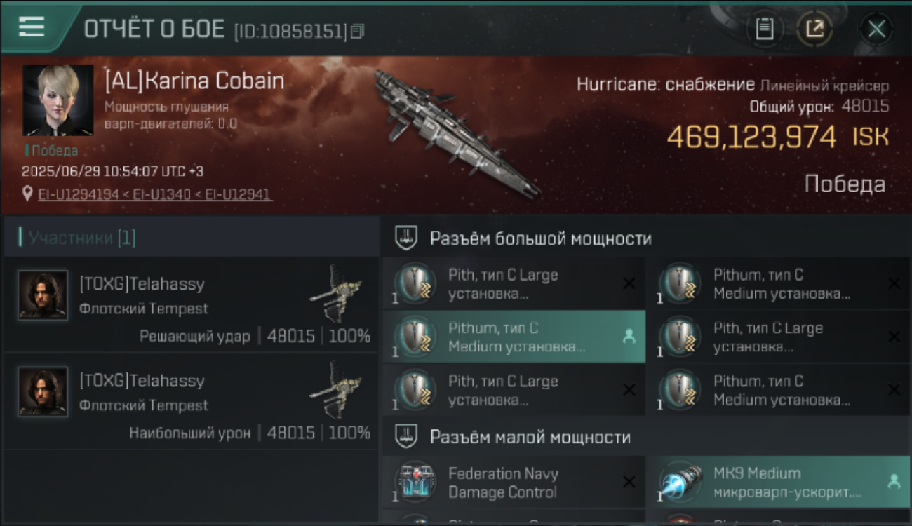The image size is (912, 526).
Task: Click person marker on MK9 microwarp module
Action: [x=893, y=482]
